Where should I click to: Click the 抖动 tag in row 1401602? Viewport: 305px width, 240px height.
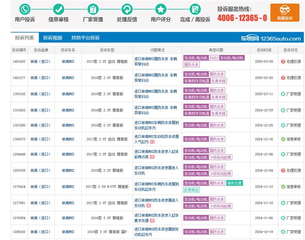tap(213, 58)
